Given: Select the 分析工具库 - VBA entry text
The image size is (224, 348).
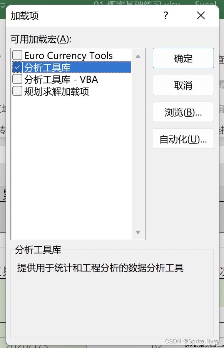Looking at the screenshot, I should click(x=61, y=79).
